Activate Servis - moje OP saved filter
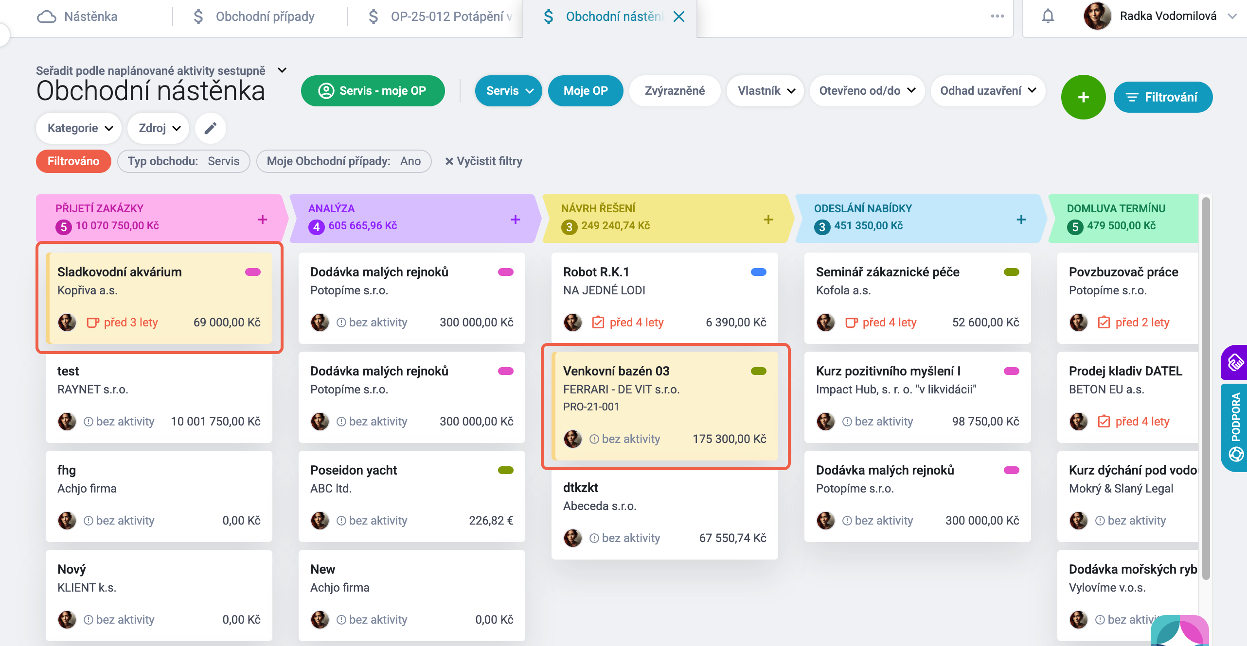1247x646 pixels. pyautogui.click(x=373, y=91)
